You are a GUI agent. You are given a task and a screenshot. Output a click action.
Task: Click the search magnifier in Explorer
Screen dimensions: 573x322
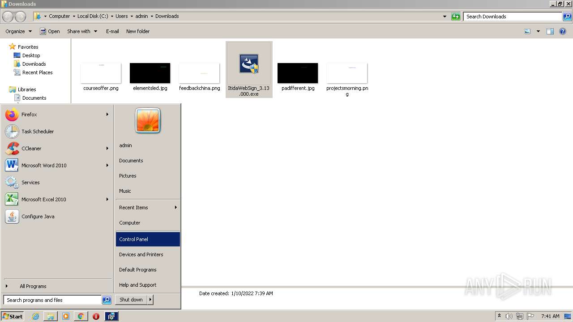click(567, 17)
